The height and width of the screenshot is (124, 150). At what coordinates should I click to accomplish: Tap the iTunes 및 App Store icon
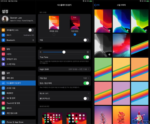click(3, 122)
